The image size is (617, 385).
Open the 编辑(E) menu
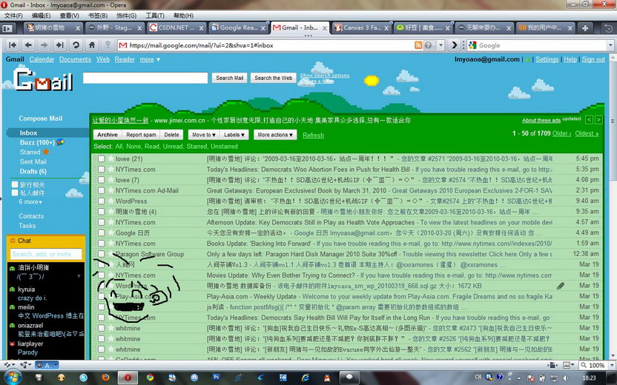click(41, 16)
